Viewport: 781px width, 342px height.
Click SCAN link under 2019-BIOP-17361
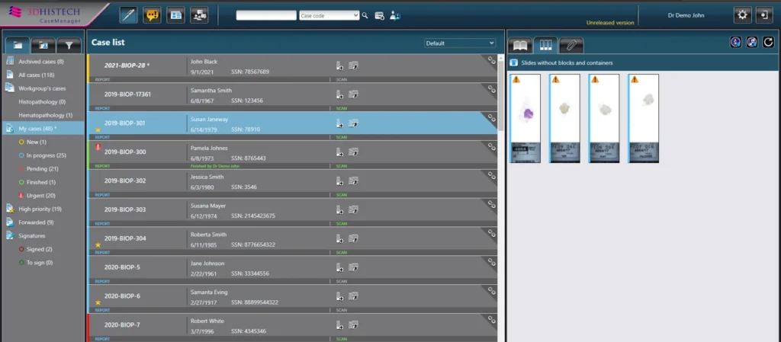pyautogui.click(x=342, y=108)
